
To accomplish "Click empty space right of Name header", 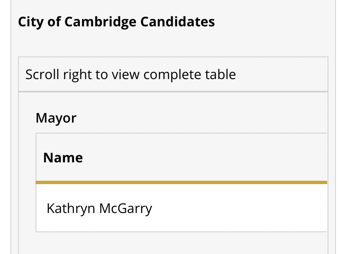I will [205, 158].
